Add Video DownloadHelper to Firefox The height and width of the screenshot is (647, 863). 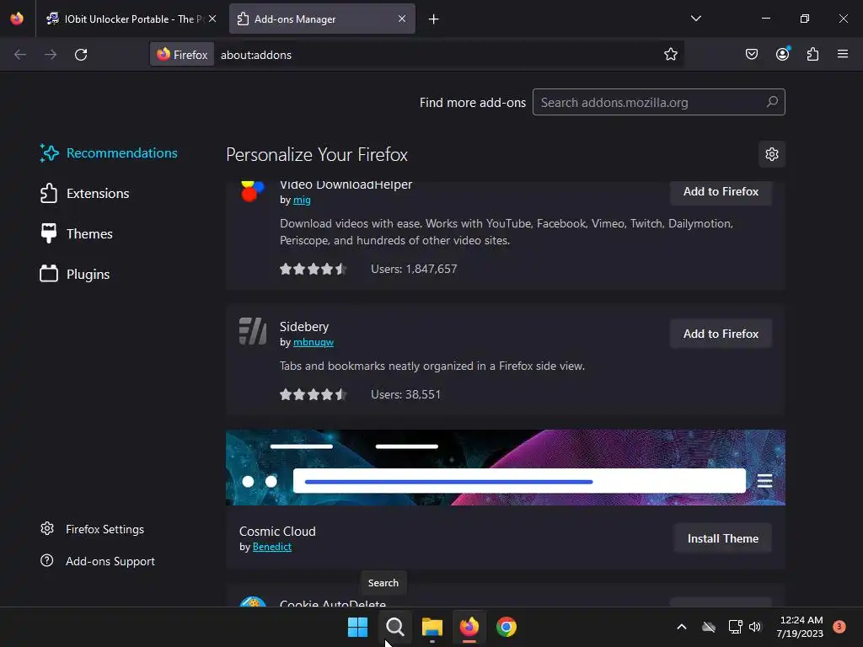point(721,192)
